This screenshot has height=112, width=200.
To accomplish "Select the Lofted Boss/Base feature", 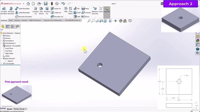I will [22, 12].
